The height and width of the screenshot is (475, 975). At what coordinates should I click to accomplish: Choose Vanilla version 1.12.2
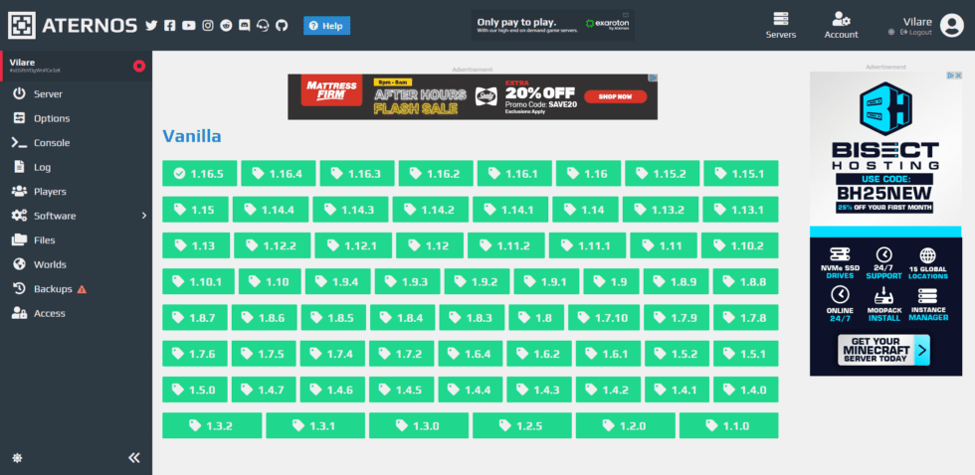coord(273,245)
